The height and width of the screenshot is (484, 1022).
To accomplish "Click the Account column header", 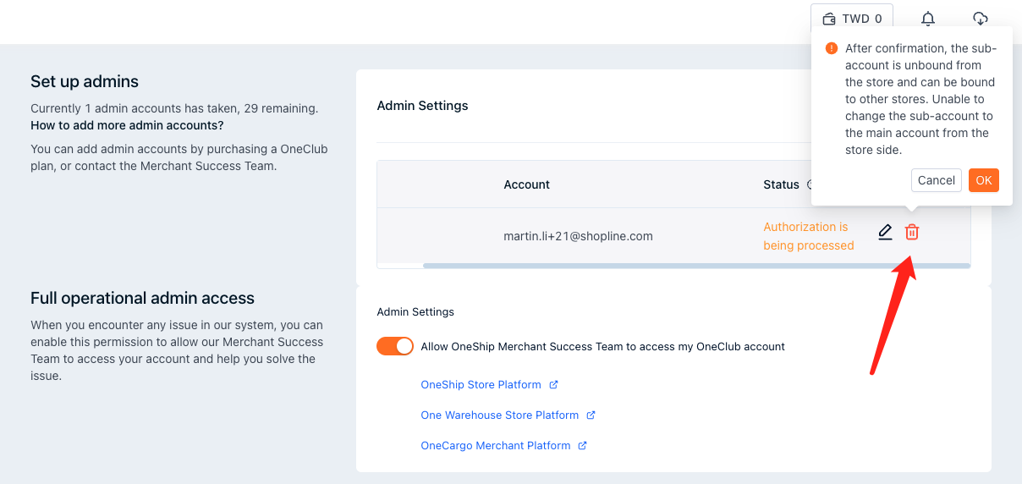I will (526, 184).
